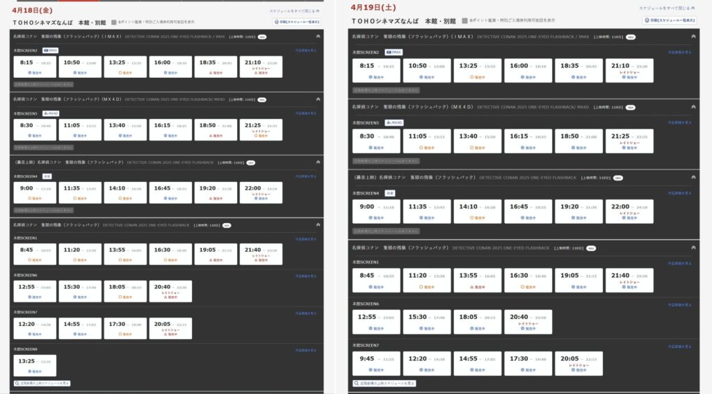712x394 pixels.
Task: Select the 21:25 MX4D late show on April 19
Action: pos(630,140)
